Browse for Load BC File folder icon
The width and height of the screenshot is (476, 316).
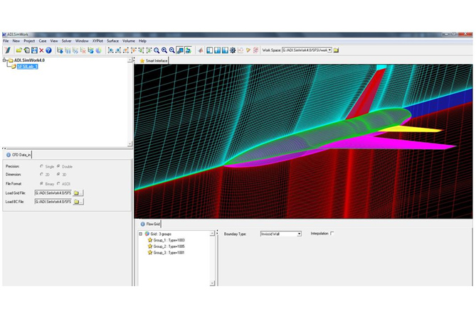(78, 202)
